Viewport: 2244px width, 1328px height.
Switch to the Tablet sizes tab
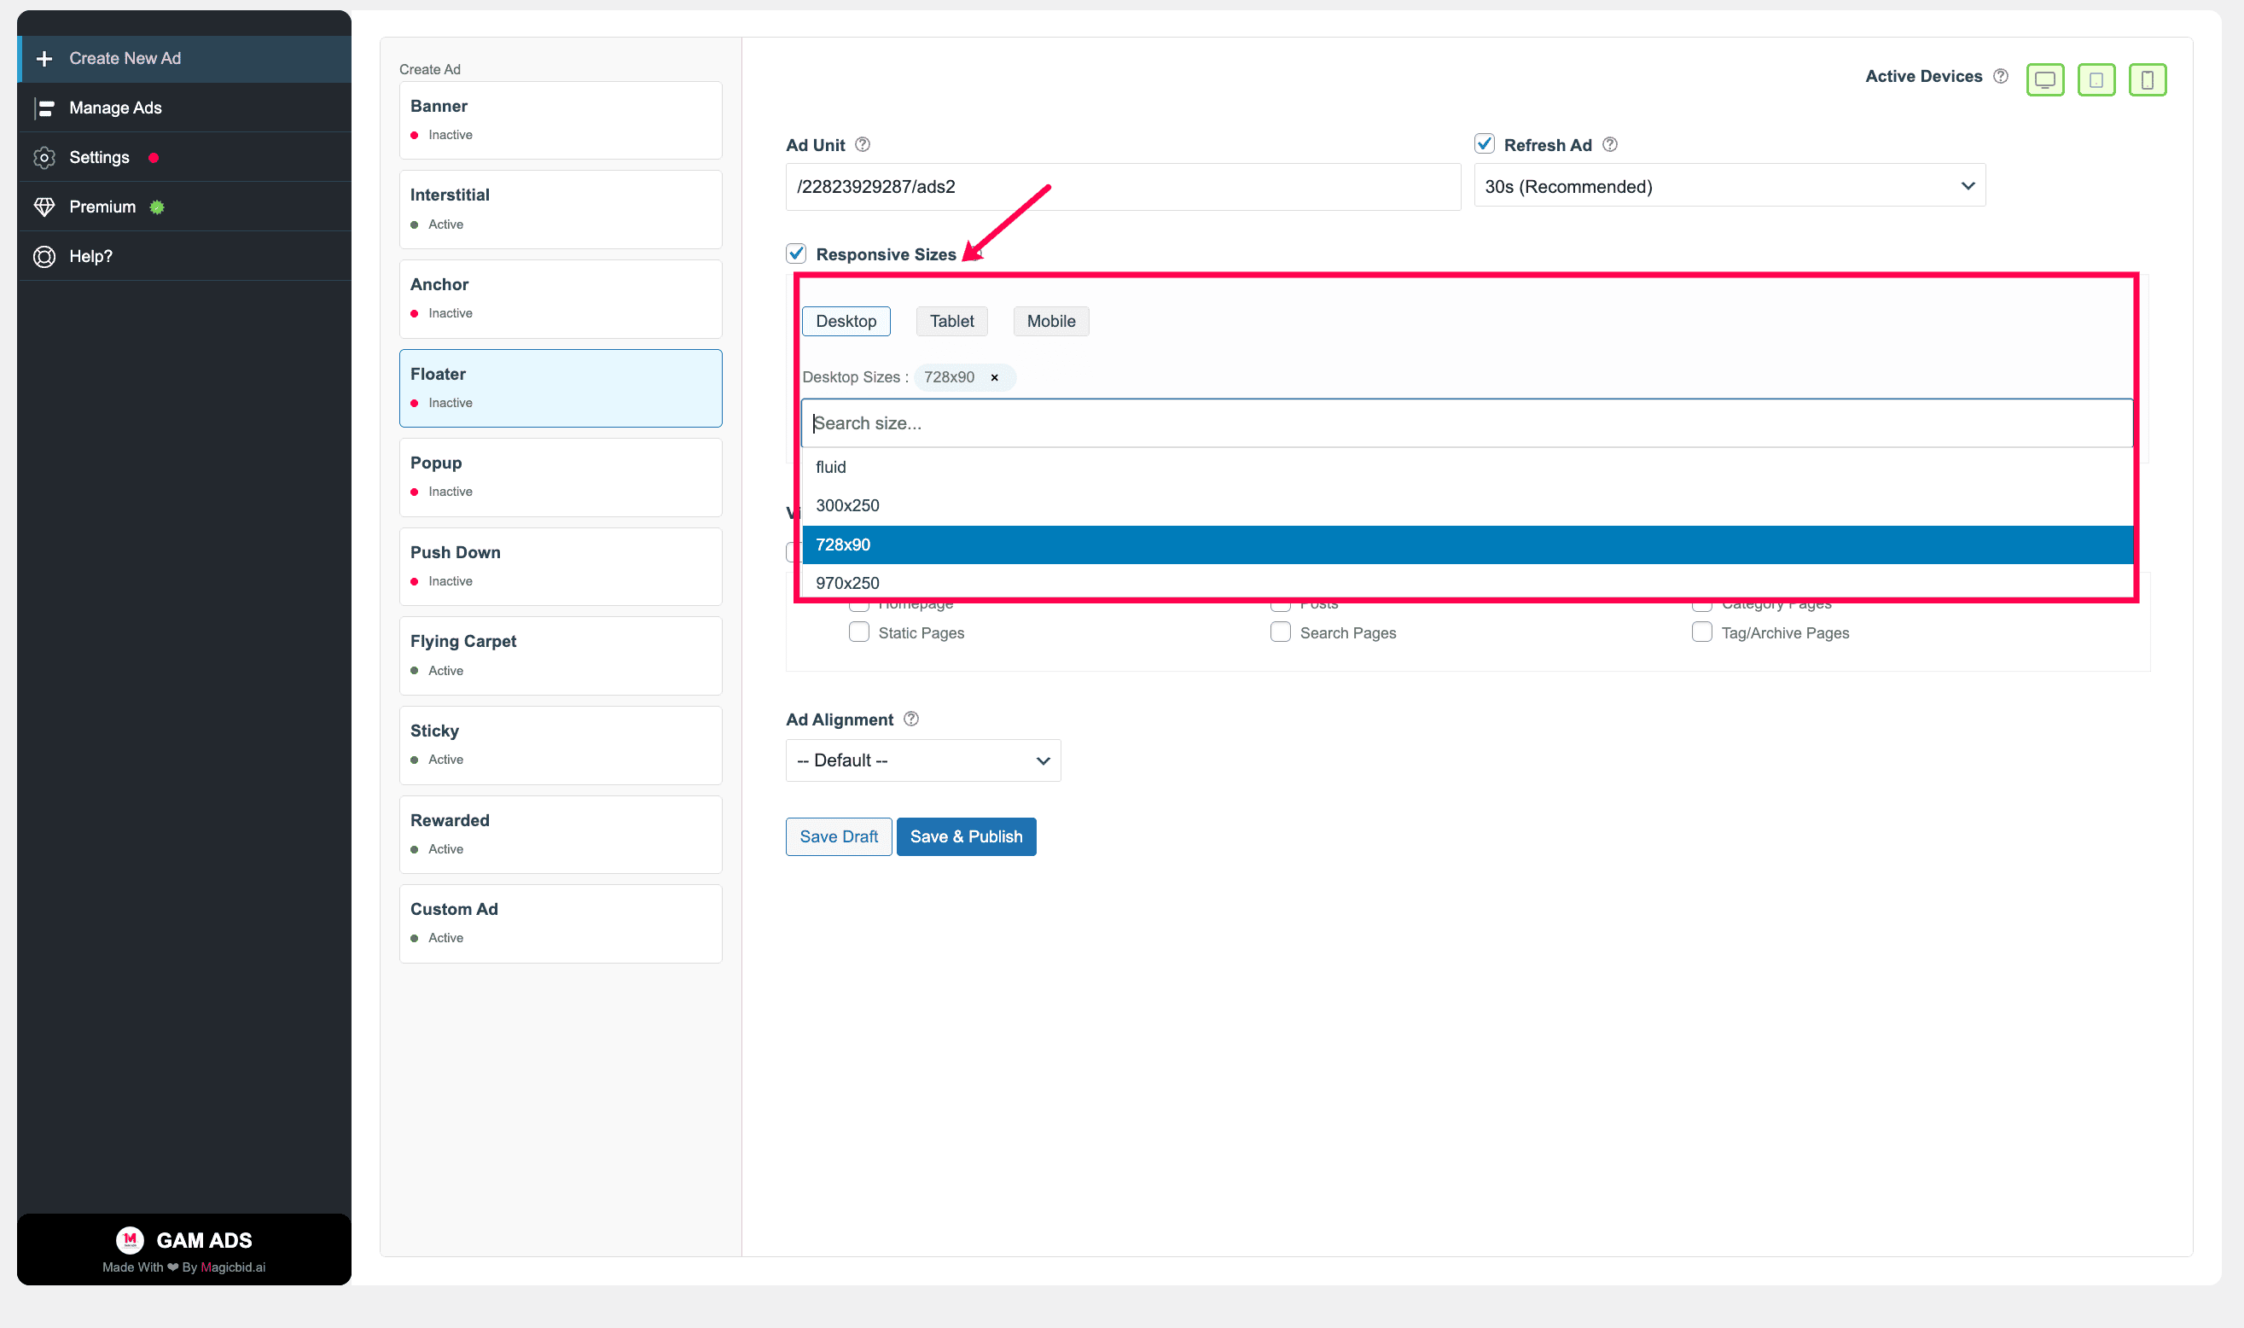951,321
